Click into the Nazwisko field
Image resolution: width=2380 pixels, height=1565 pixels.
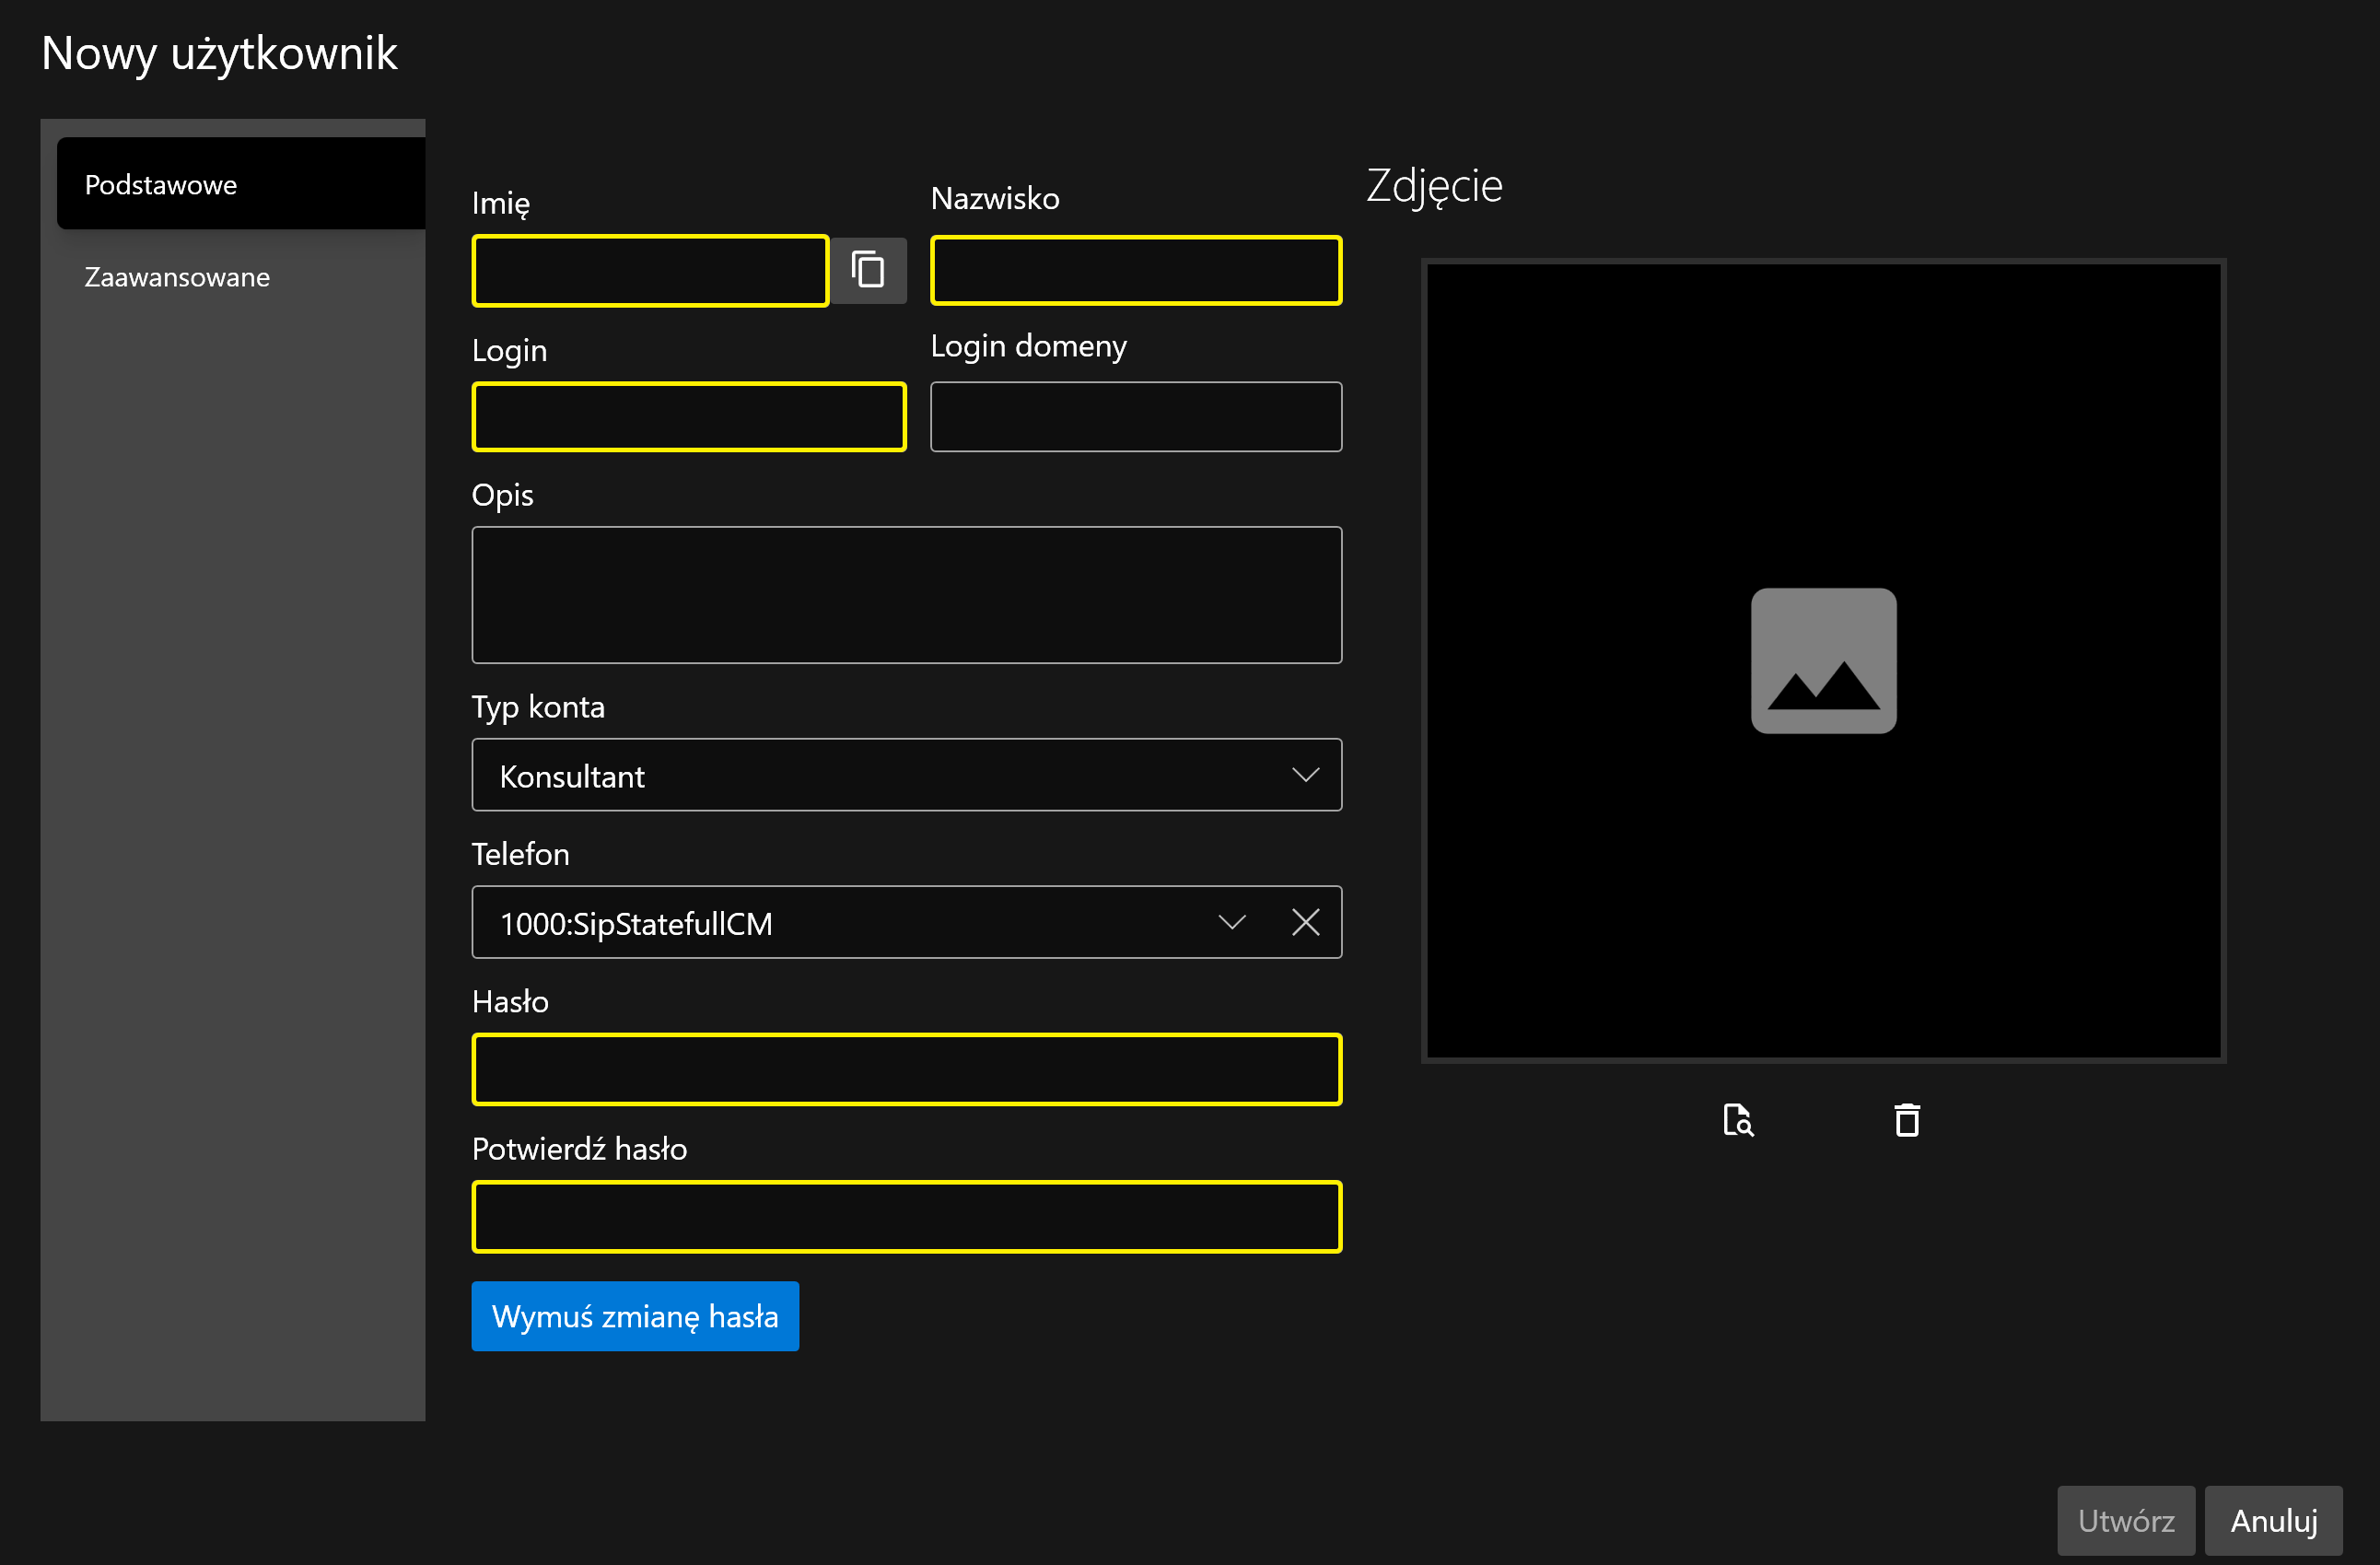[x=1135, y=270]
